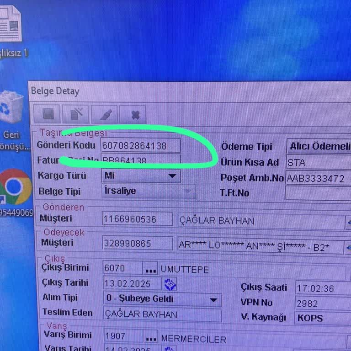Open the Kargo Türü dropdown

tap(141, 175)
